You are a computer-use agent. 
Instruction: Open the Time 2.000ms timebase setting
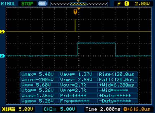103,109
